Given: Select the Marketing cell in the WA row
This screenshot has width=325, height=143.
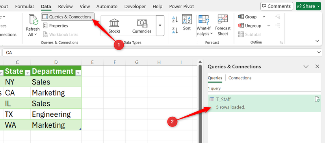Looking at the screenshot, I should (56, 125).
